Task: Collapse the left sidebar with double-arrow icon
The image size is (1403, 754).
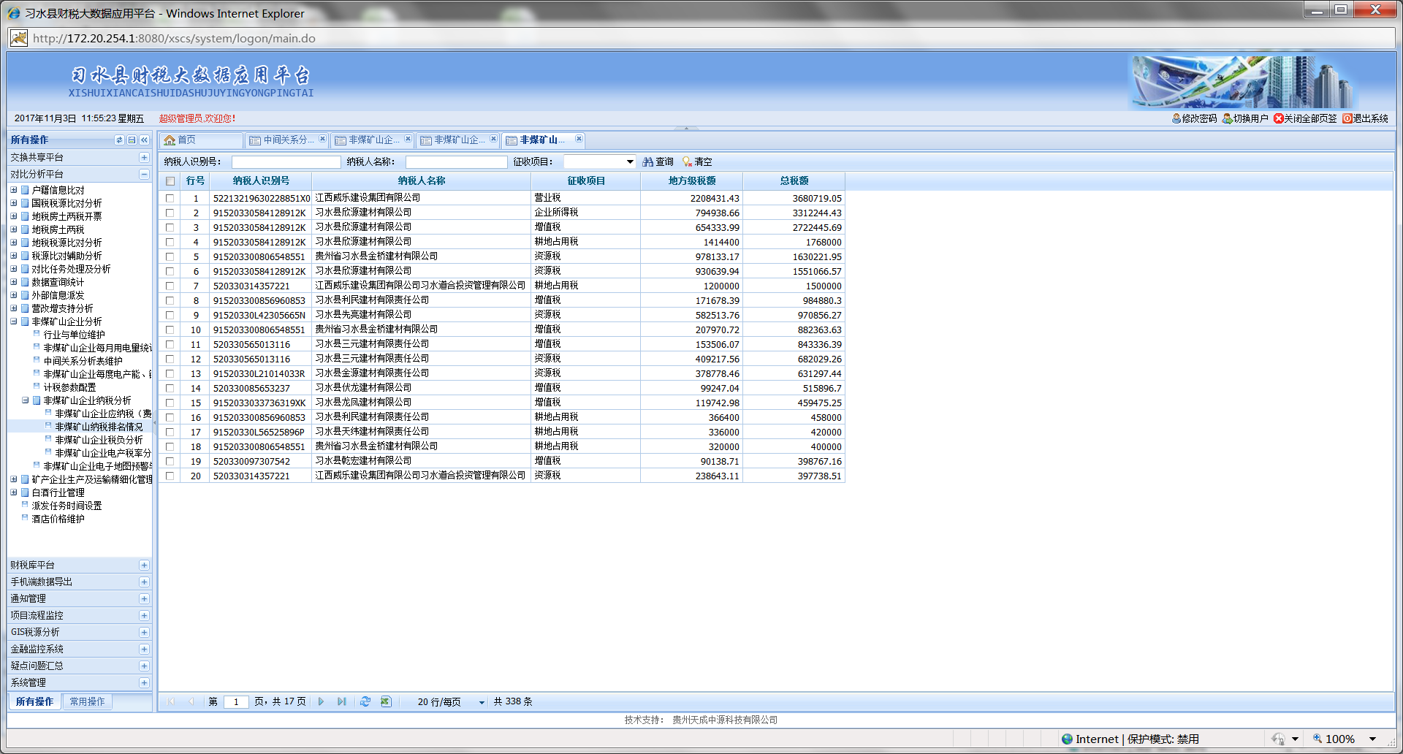Action: point(144,140)
